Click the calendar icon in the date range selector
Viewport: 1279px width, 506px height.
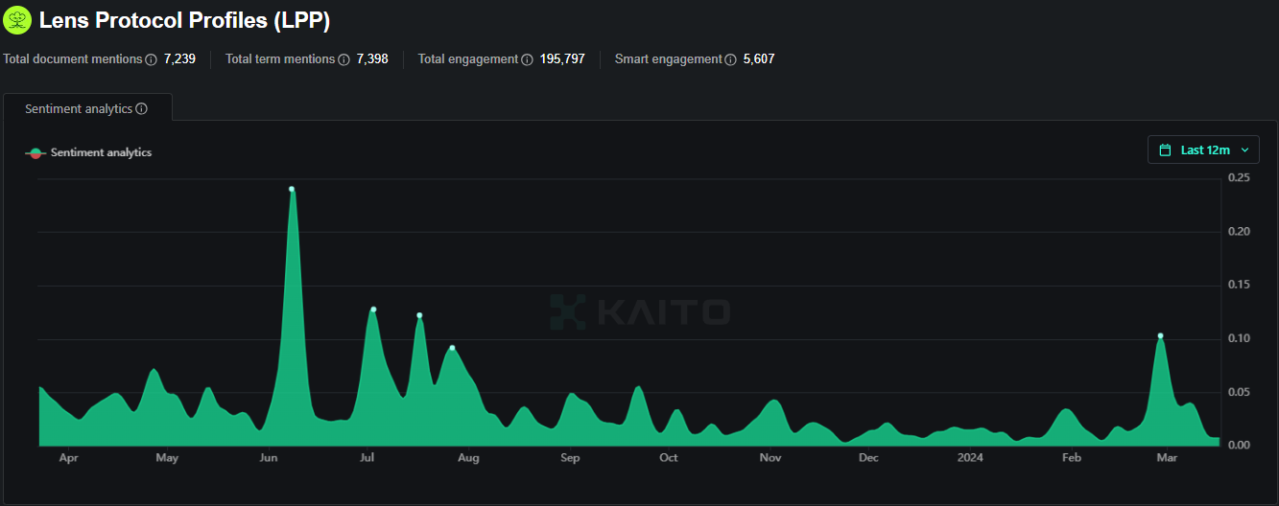tap(1166, 149)
